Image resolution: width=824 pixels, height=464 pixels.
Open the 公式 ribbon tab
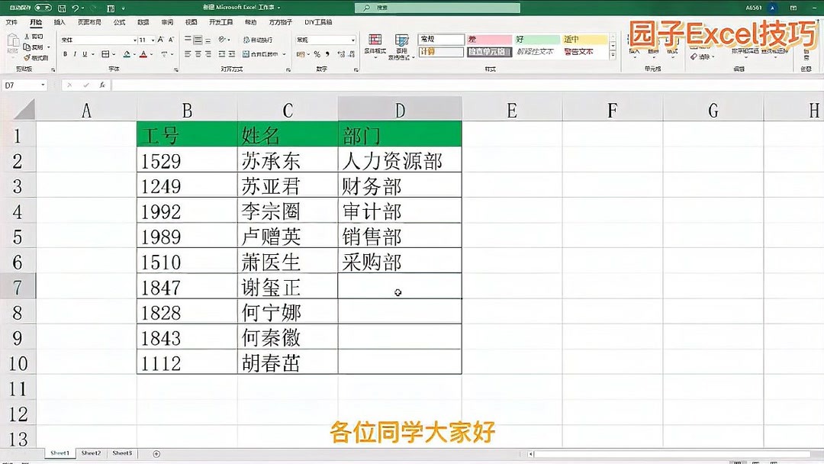[x=118, y=22]
